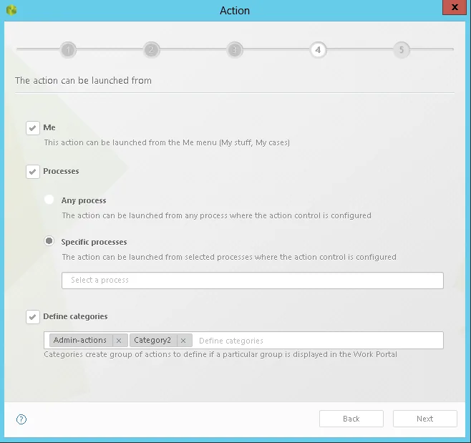This screenshot has height=443, width=471.
Task: Click the Define categories heading label
Action: click(75, 316)
